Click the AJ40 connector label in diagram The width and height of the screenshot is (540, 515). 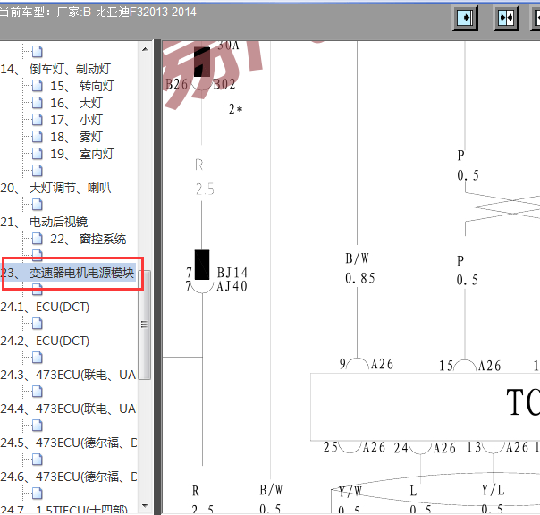coord(232,286)
